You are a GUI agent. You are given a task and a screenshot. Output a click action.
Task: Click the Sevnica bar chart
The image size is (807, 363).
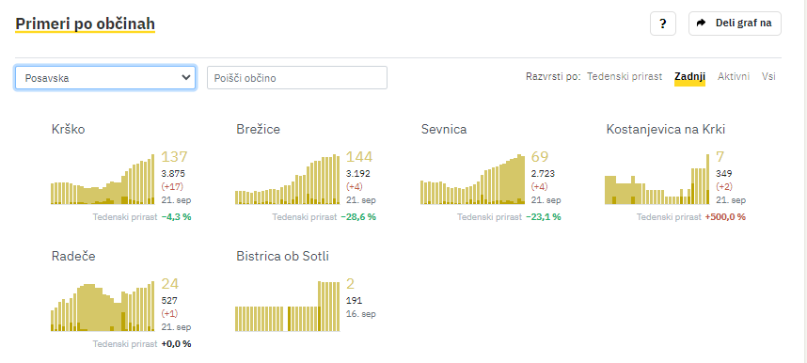(473, 179)
